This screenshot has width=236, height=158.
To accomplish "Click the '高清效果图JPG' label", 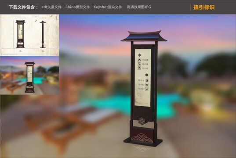I will [x=139, y=7].
